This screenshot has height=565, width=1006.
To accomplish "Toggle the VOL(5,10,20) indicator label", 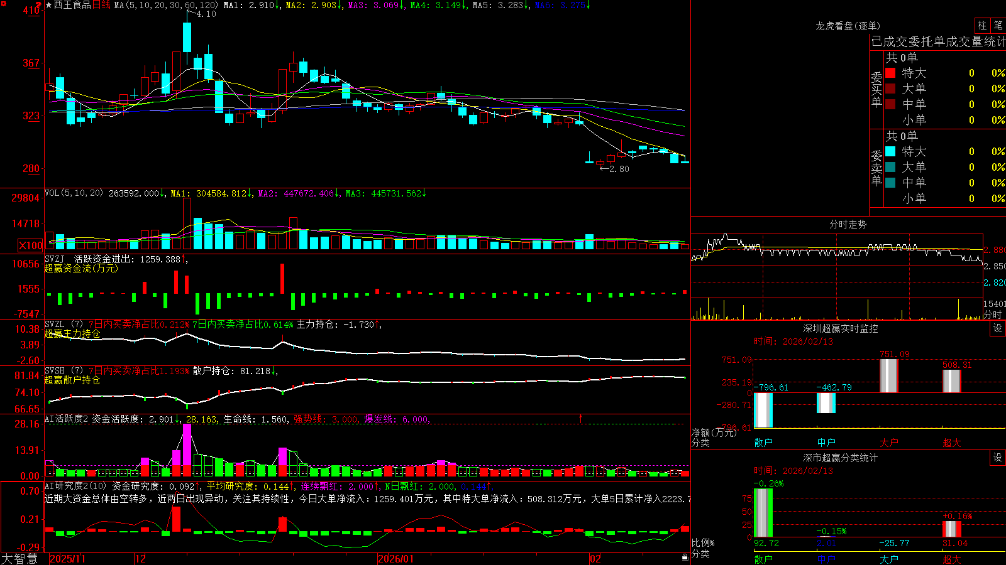I will point(74,193).
